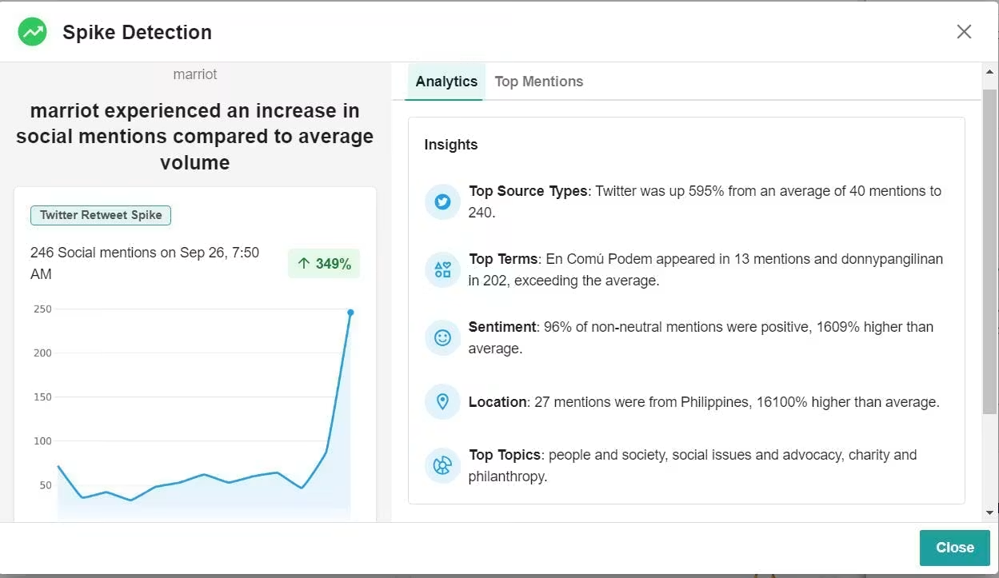The image size is (999, 578).
Task: Click the 150 y-axis label on chart
Action: pyautogui.click(x=42, y=397)
